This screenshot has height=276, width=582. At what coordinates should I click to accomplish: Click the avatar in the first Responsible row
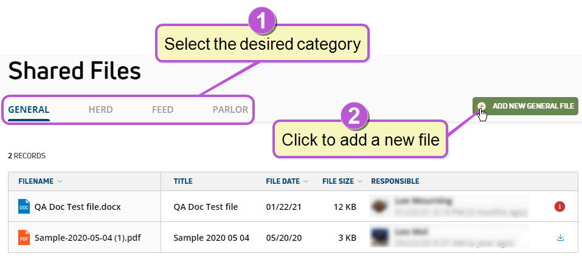[379, 207]
